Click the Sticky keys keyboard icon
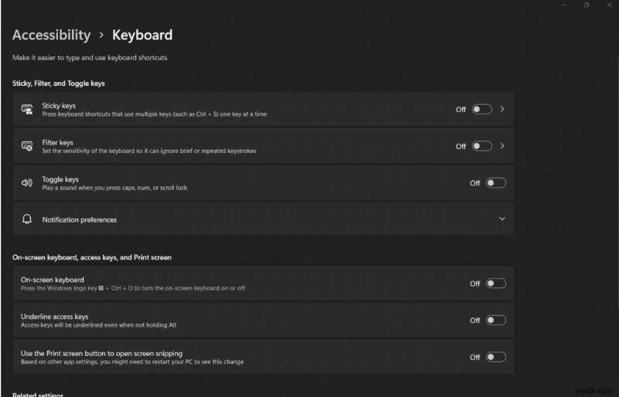Screen dimensions: 619x397 click(27, 110)
